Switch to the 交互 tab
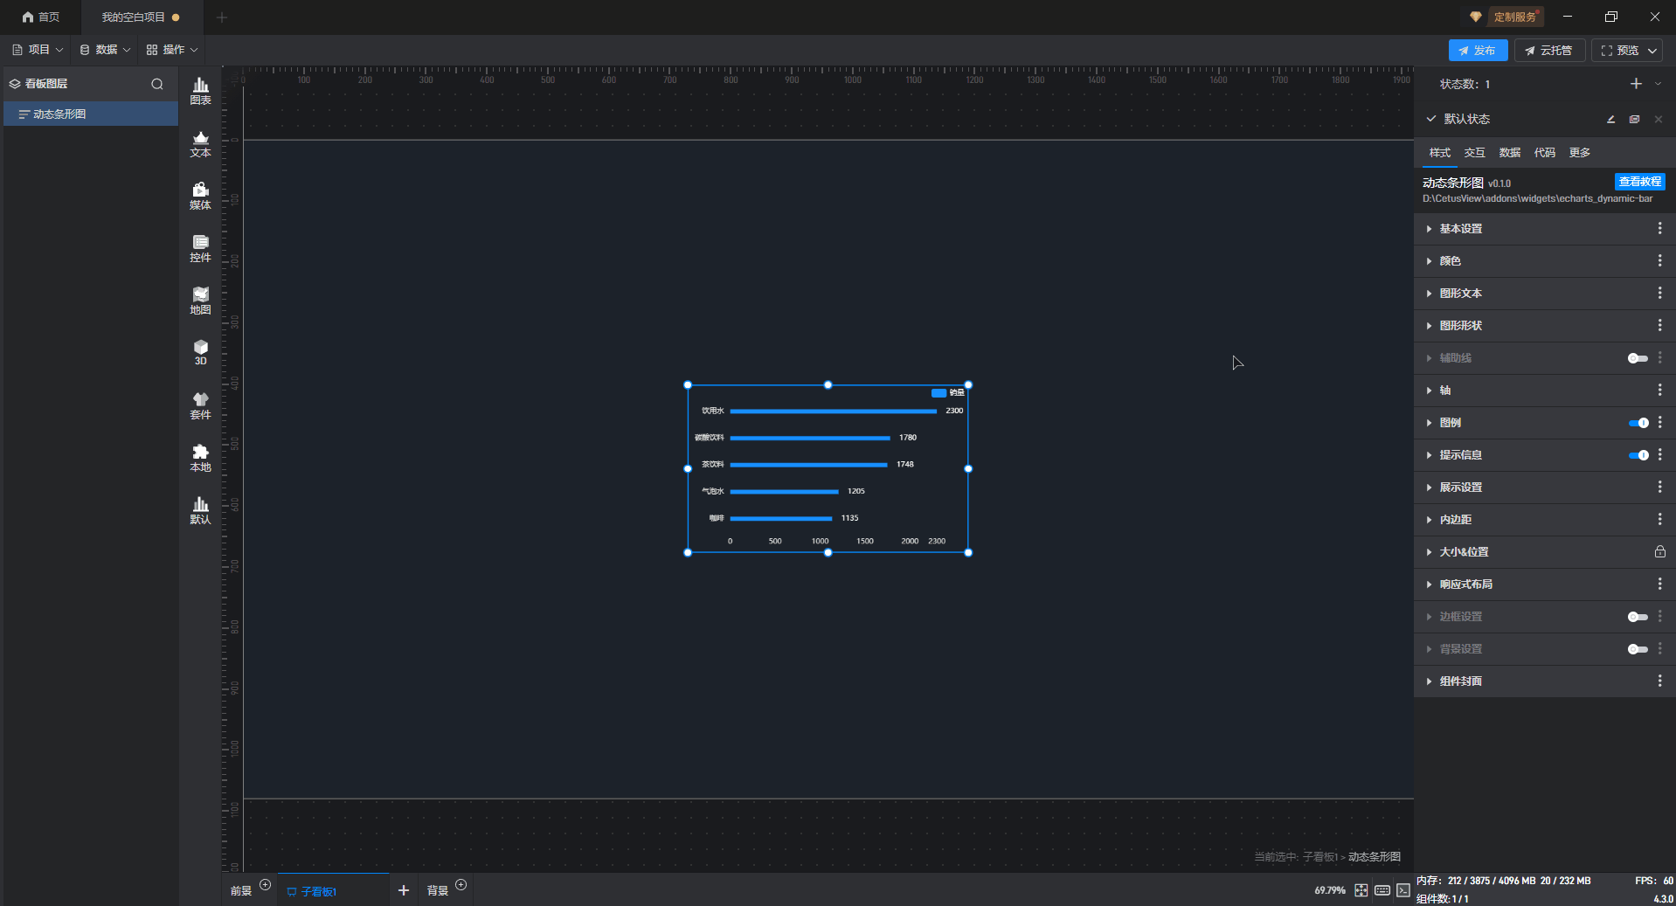Viewport: 1676px width, 906px height. pyautogui.click(x=1474, y=153)
